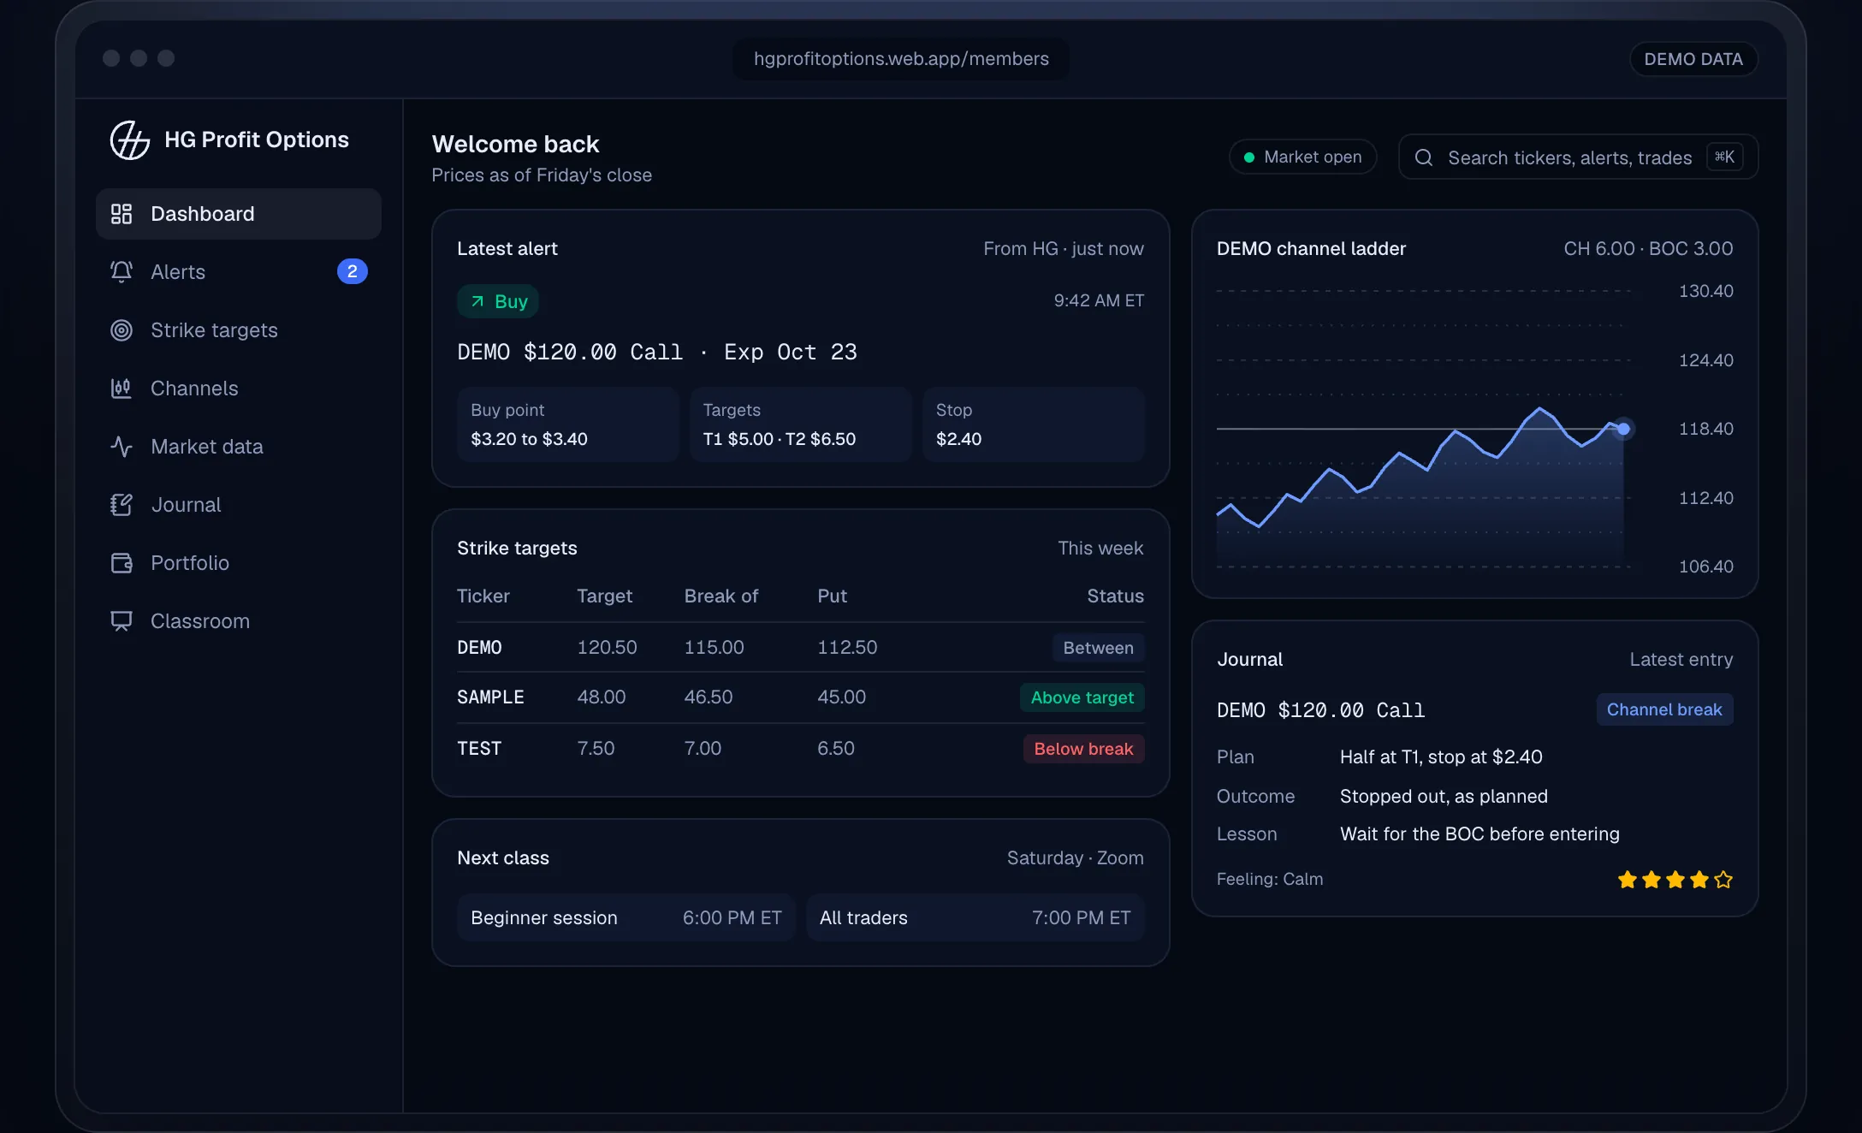This screenshot has width=1862, height=1133.
Task: Click the fifth empty star rating
Action: 1723,880
